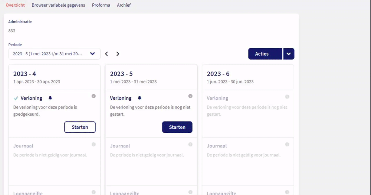371x195 pixels.
Task: Show info for 2023 - 6 Journaal
Action: coord(287,145)
